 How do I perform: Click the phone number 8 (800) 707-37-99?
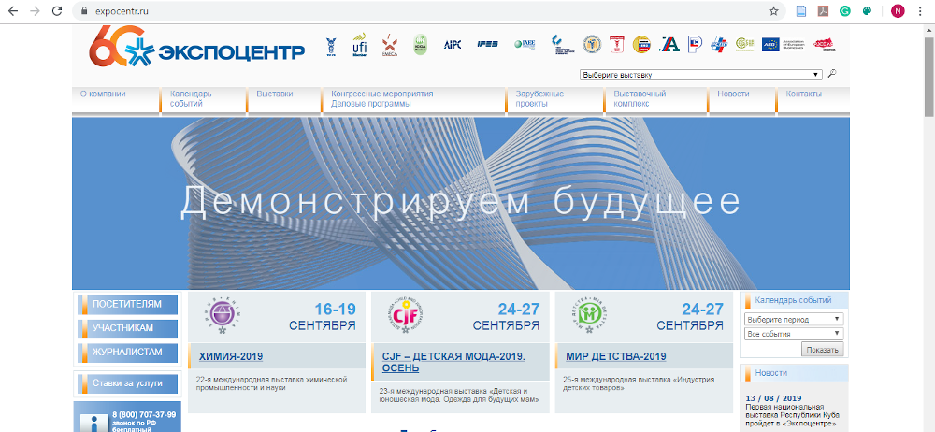tap(144, 414)
